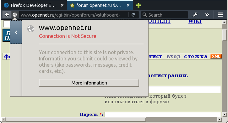This screenshot has width=228, height=123.
Task: Click the vertical scrollbar thumb
Action: coord(224,35)
